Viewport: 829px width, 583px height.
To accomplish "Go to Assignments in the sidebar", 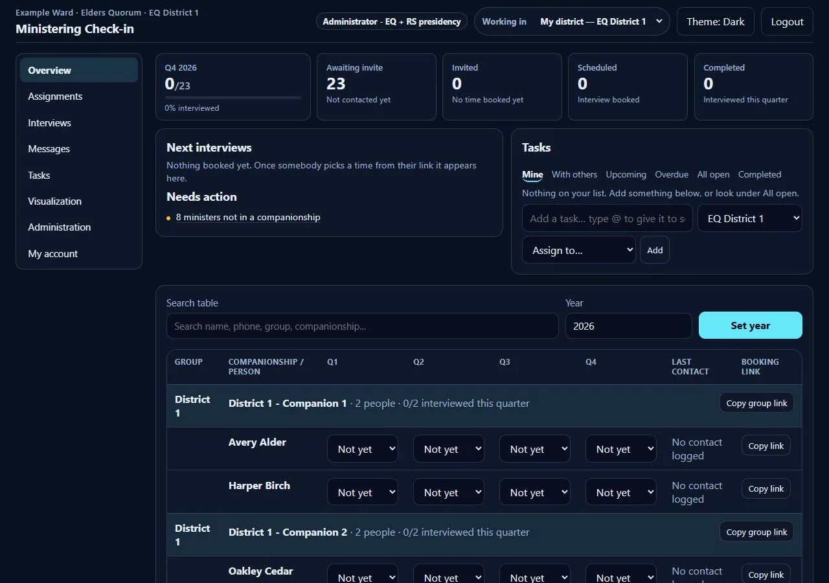I will [79, 97].
